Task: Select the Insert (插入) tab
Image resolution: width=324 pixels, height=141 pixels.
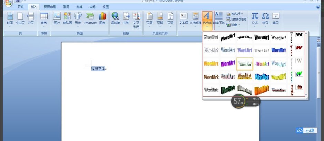Action: coord(34,7)
